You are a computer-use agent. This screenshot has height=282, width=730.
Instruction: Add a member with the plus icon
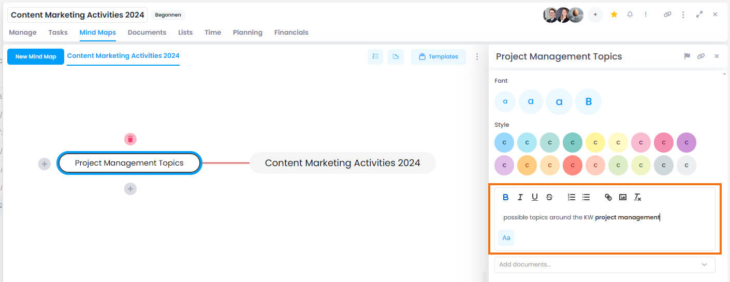(595, 14)
